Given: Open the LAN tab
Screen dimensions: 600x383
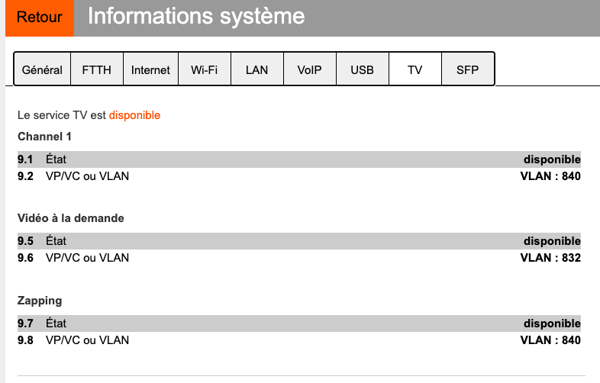Looking at the screenshot, I should 256,69.
